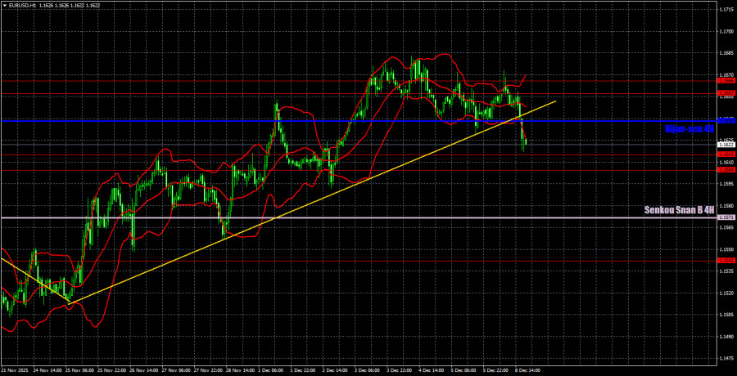Click the blue 1.1638 Kijun-sen price tag
Viewport: 737px width, 376px height.
click(726, 121)
